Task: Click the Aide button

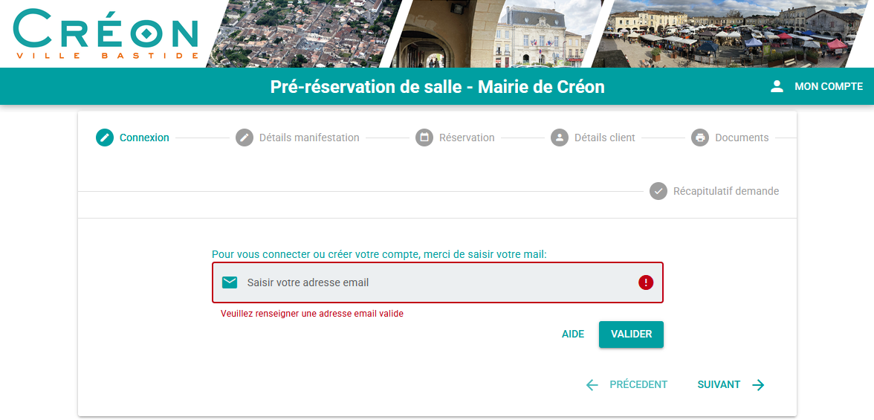Action: (573, 334)
